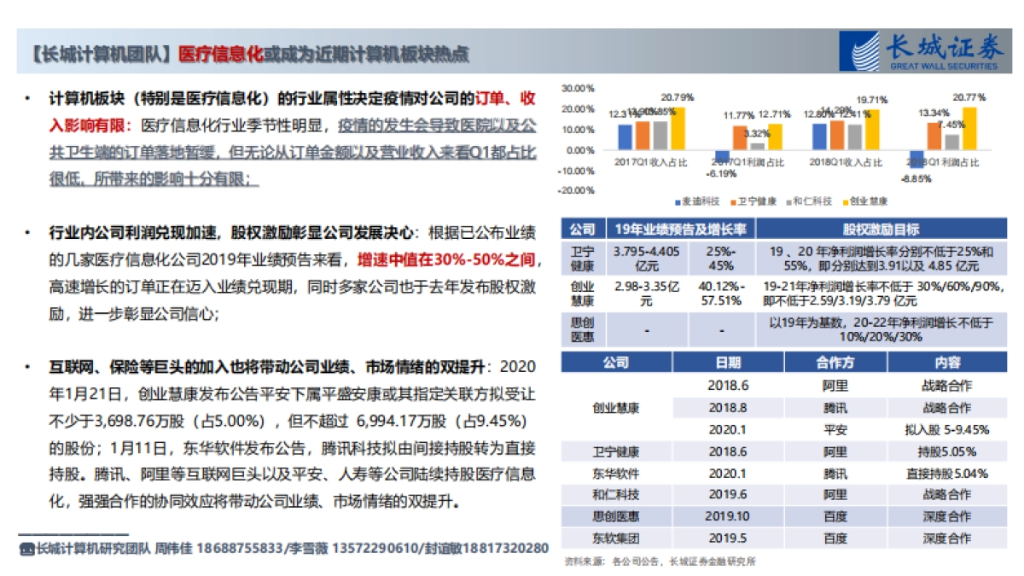Select the 麦迪科技 blue legend marker
Image resolution: width=1024 pixels, height=576 pixels.
coord(677,202)
